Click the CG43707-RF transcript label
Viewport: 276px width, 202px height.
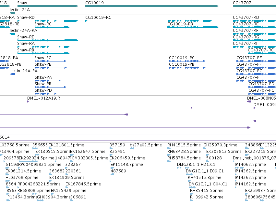tap(246, 31)
